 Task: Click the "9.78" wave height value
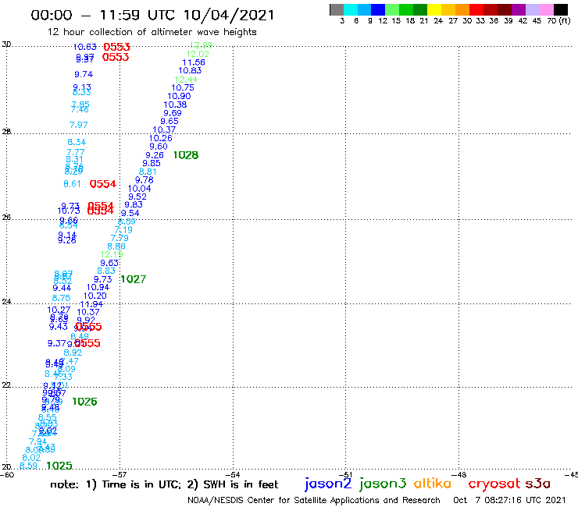coord(144,180)
